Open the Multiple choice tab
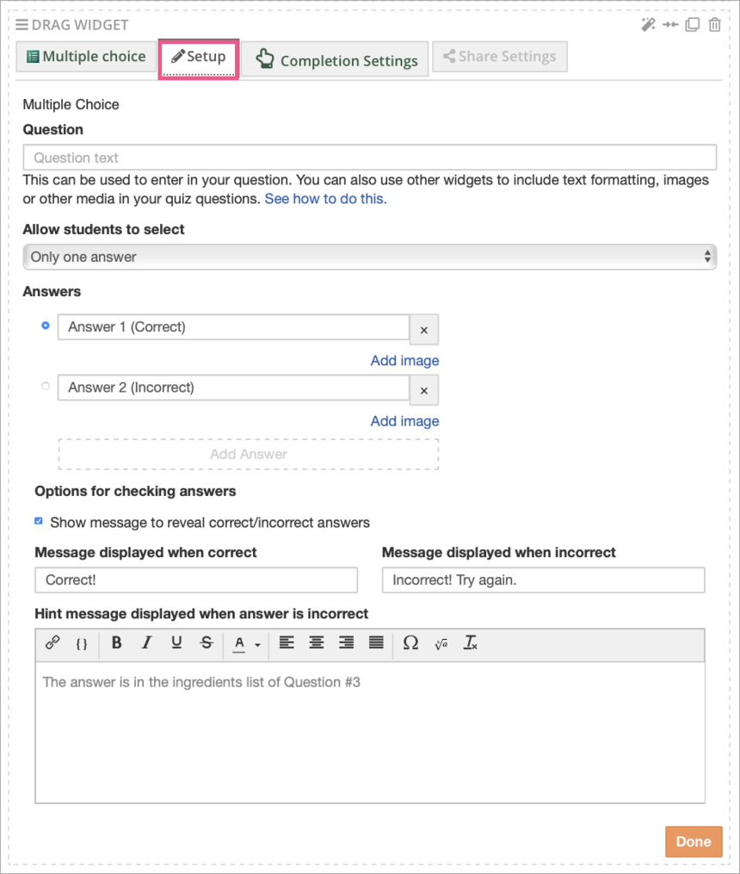This screenshot has height=874, width=740. 85,56
